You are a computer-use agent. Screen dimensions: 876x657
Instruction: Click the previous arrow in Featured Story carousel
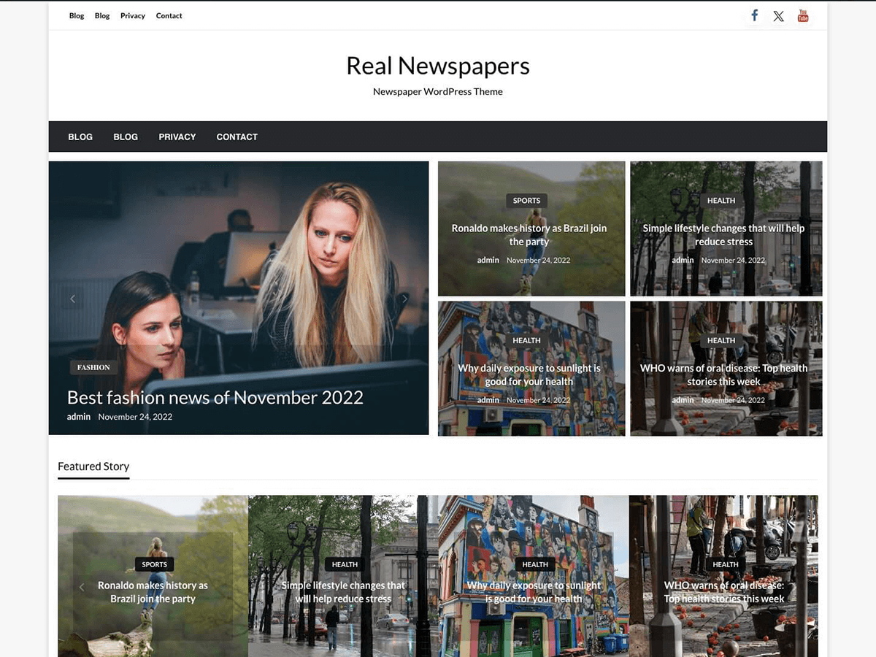pos(81,587)
